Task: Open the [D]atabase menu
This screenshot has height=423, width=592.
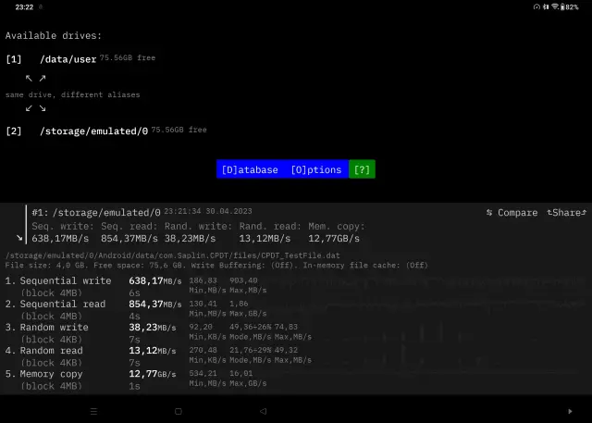Action: click(250, 170)
